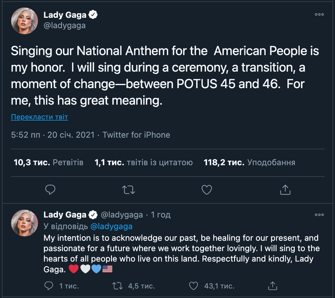This screenshot has width=335, height=298.
Task: Open the three-dot menu on the reply tweet
Action: (x=319, y=214)
